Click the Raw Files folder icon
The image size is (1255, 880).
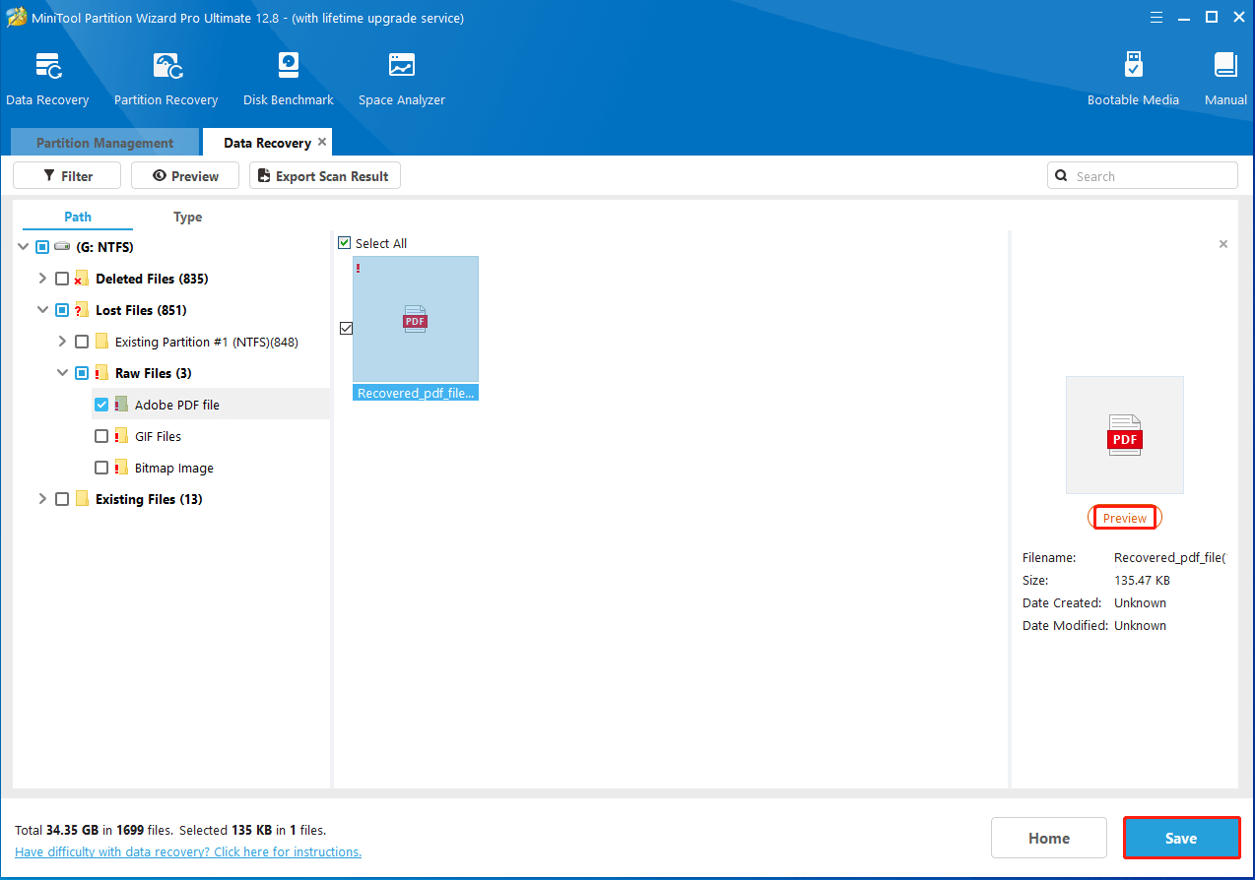[101, 373]
